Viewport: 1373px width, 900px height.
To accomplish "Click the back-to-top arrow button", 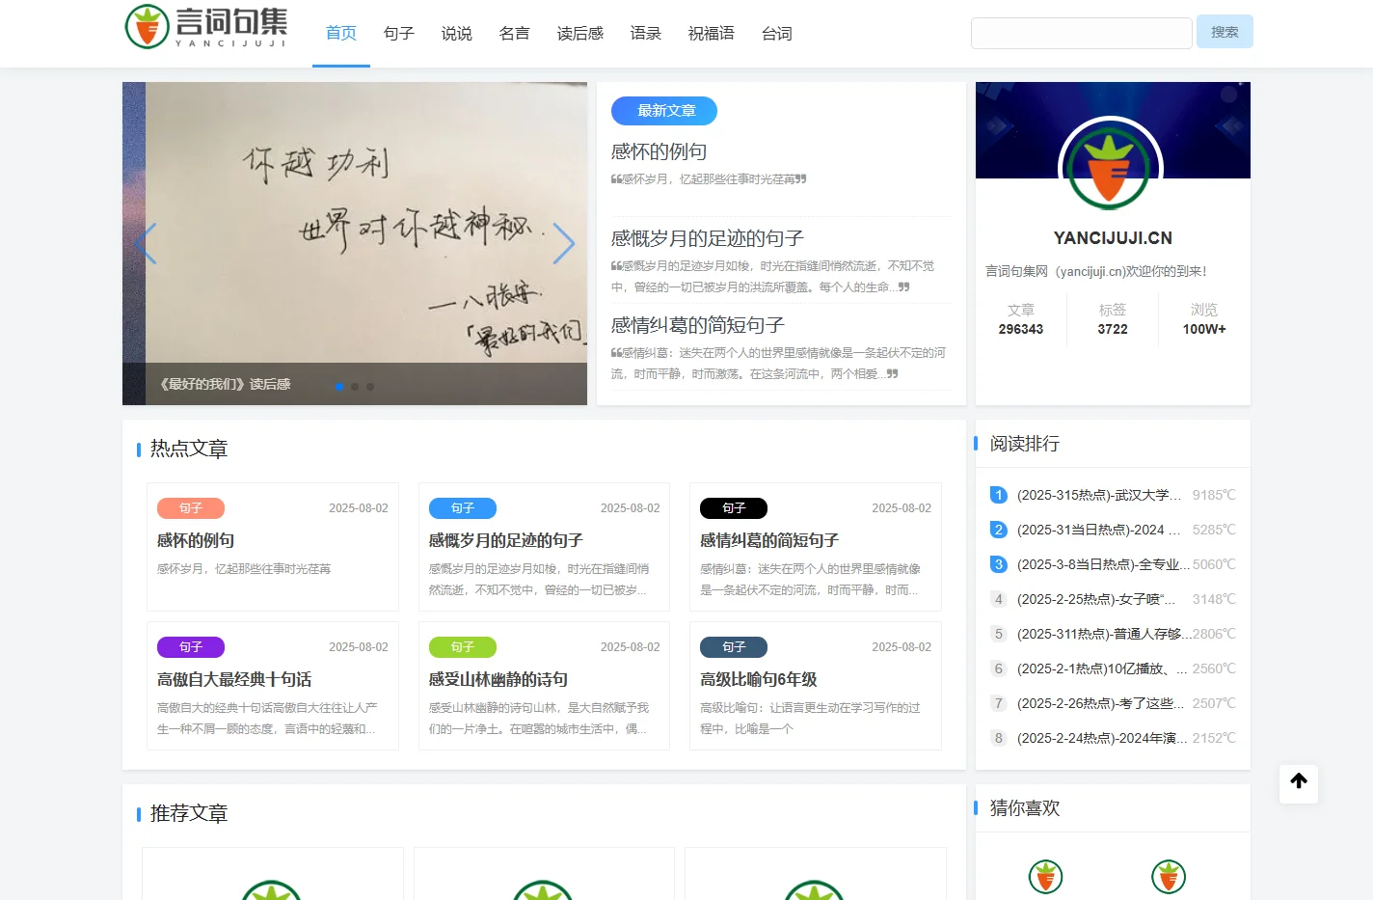I will (1299, 783).
